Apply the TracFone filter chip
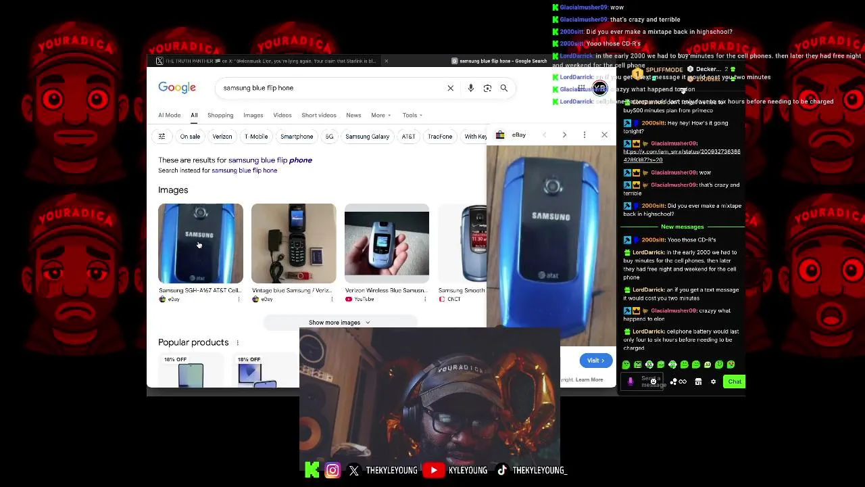 point(440,137)
